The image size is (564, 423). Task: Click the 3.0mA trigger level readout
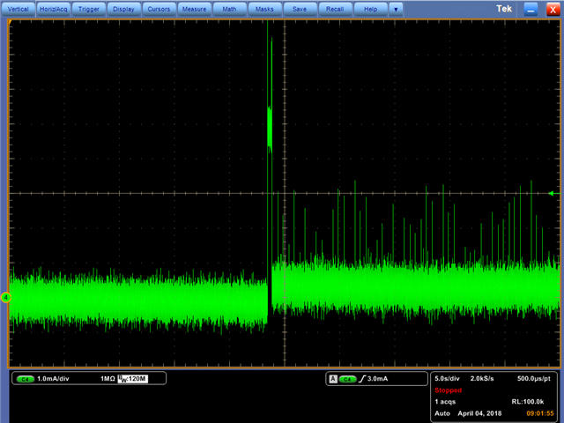coord(378,379)
